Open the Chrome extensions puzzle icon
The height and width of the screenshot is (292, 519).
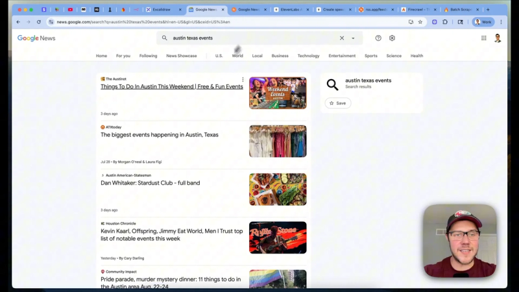coord(445,22)
